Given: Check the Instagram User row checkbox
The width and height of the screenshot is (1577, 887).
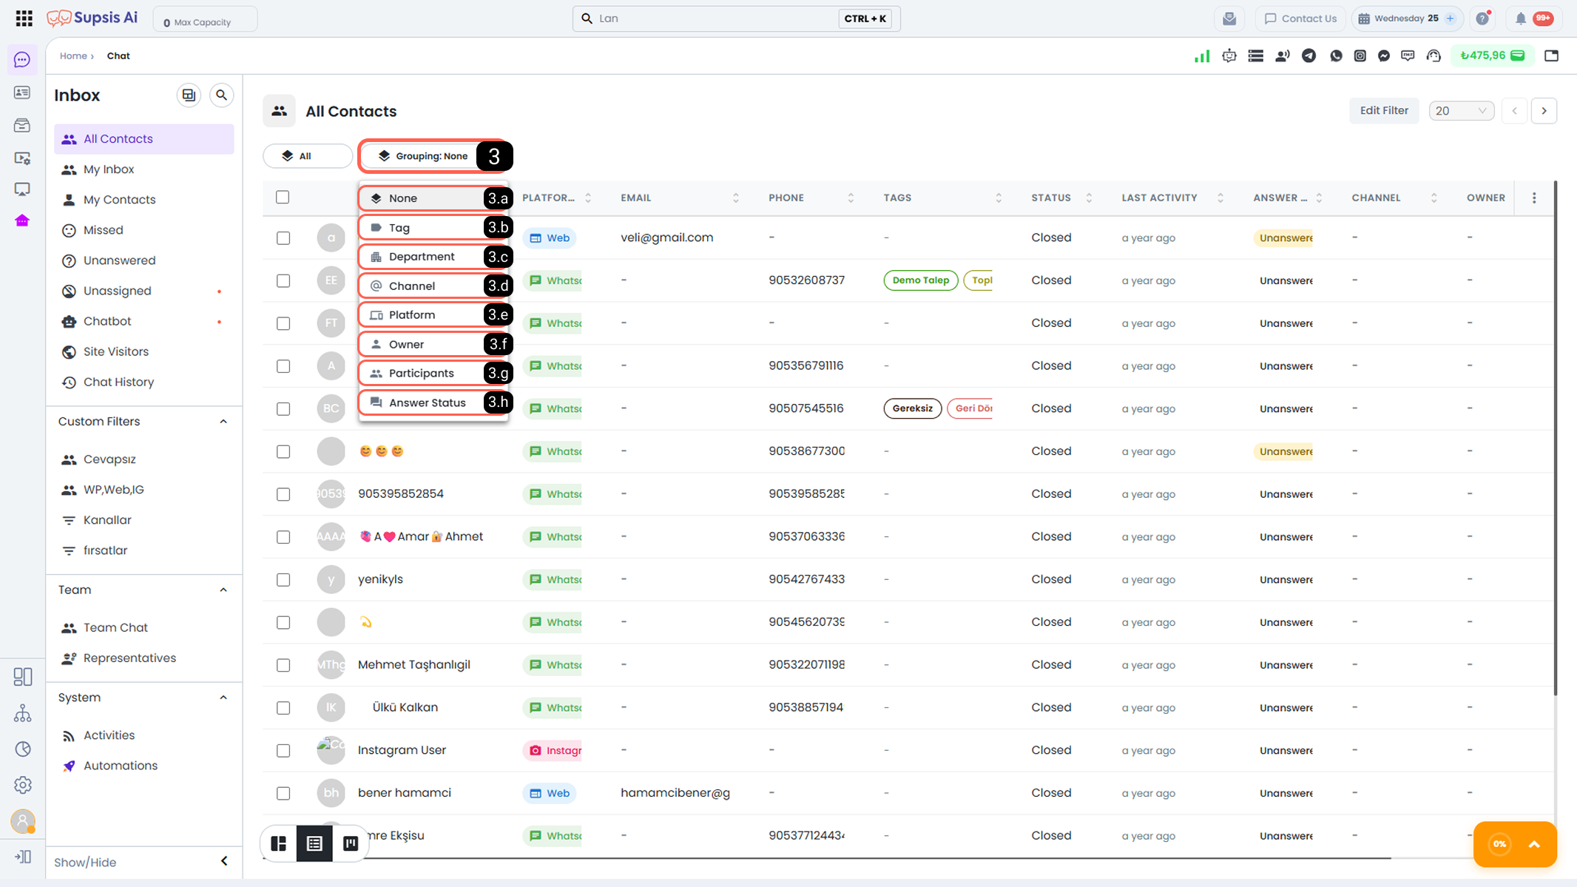Looking at the screenshot, I should pos(283,751).
